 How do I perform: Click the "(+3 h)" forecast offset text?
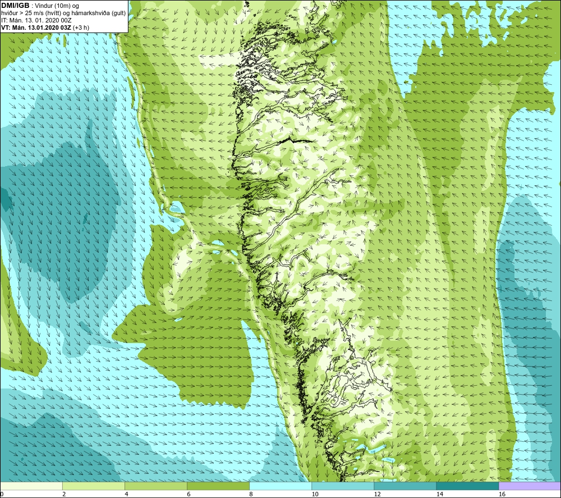81,28
